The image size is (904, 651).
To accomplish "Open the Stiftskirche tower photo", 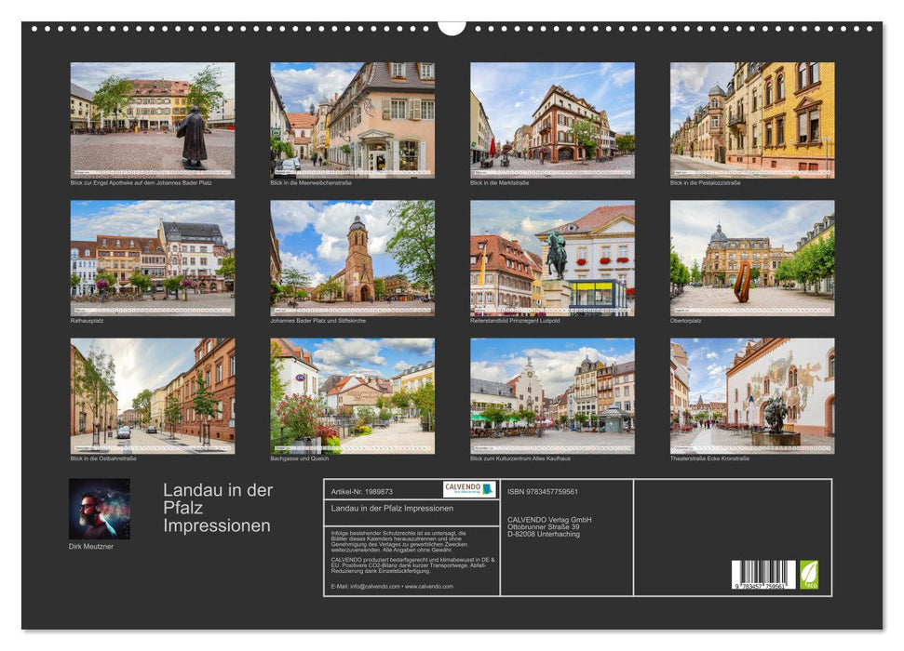I will (x=352, y=258).
